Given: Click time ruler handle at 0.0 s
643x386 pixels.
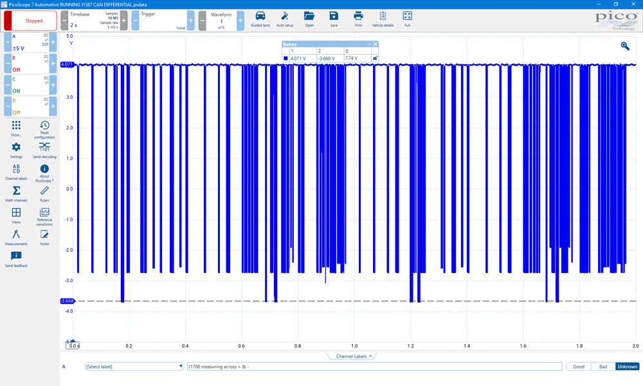Looking at the screenshot, I should (73, 346).
